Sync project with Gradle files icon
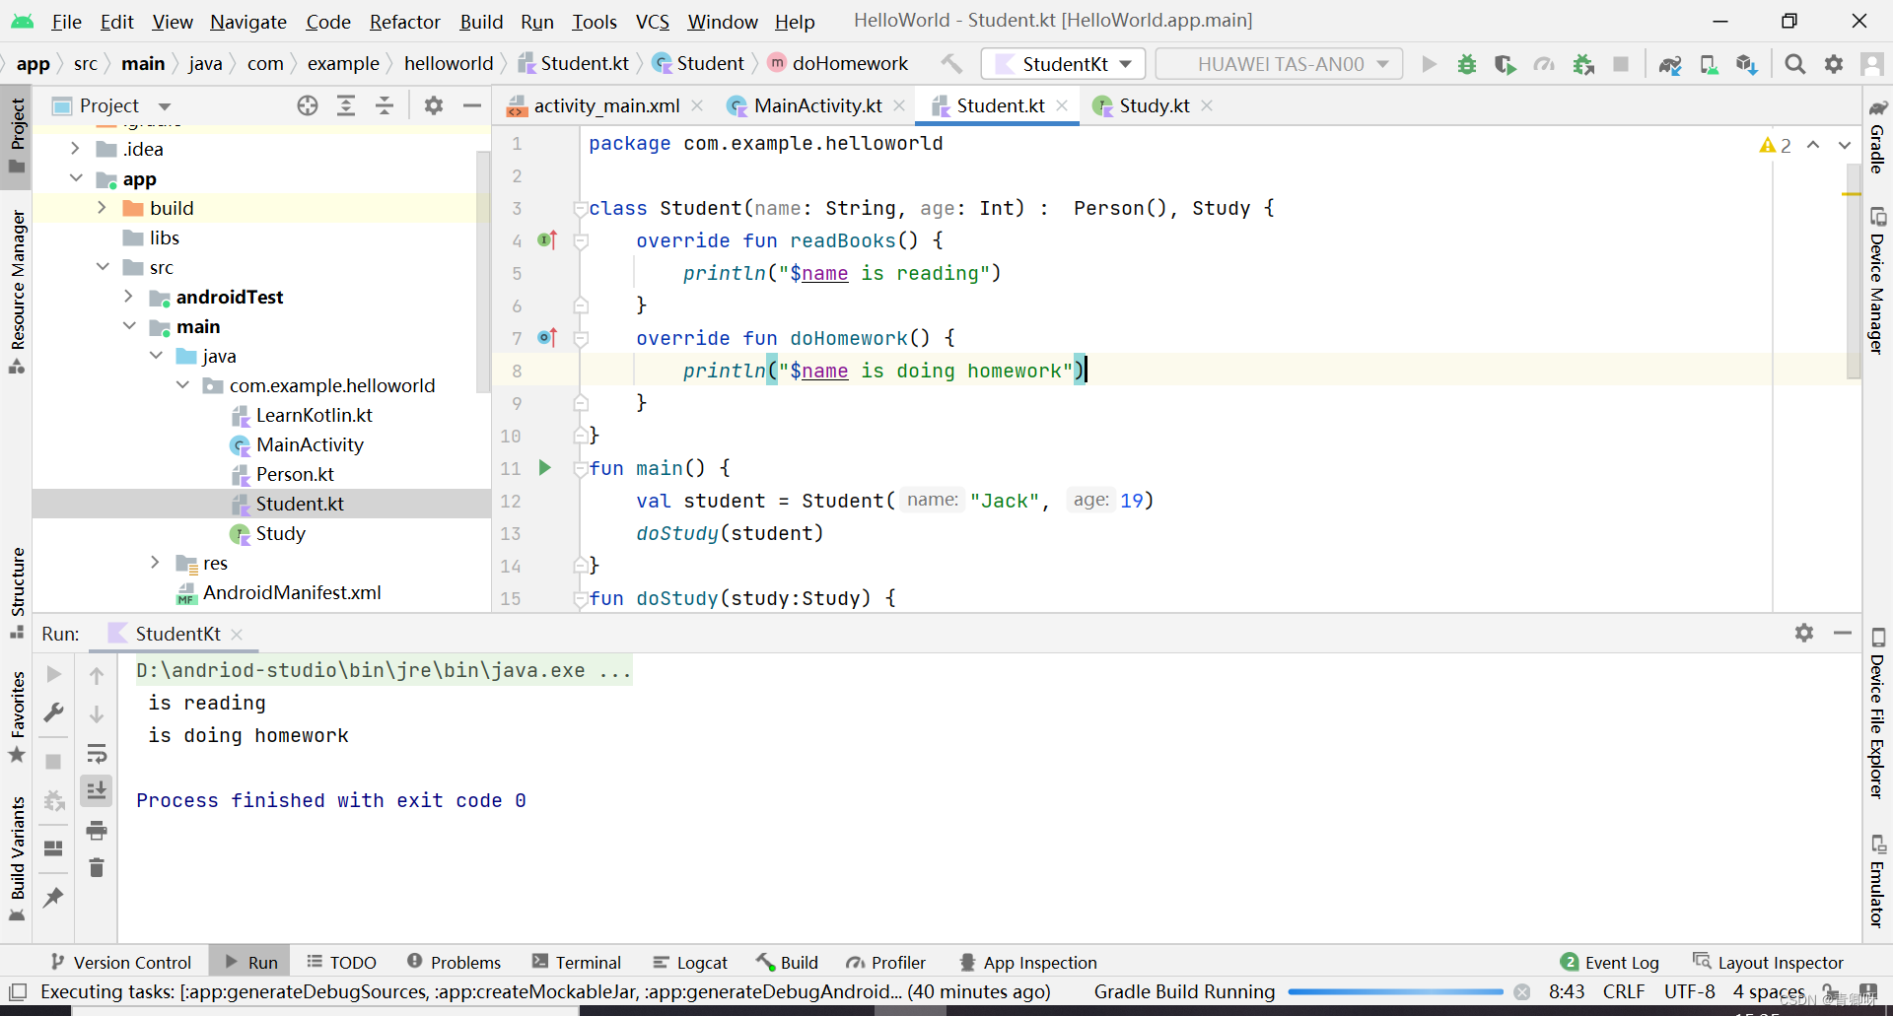This screenshot has height=1016, width=1893. (x=1670, y=64)
